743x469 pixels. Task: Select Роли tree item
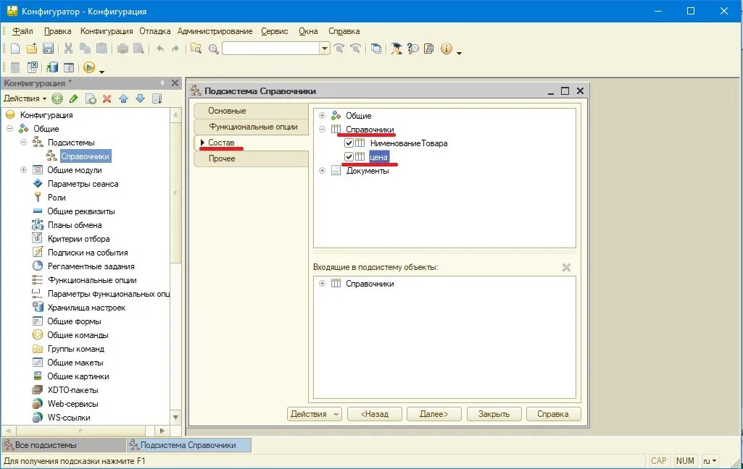[x=57, y=198]
